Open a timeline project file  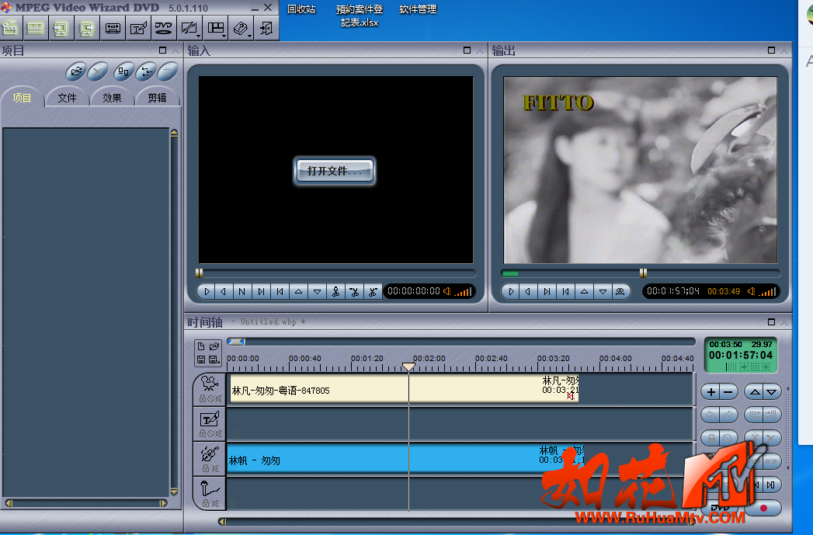[x=214, y=346]
